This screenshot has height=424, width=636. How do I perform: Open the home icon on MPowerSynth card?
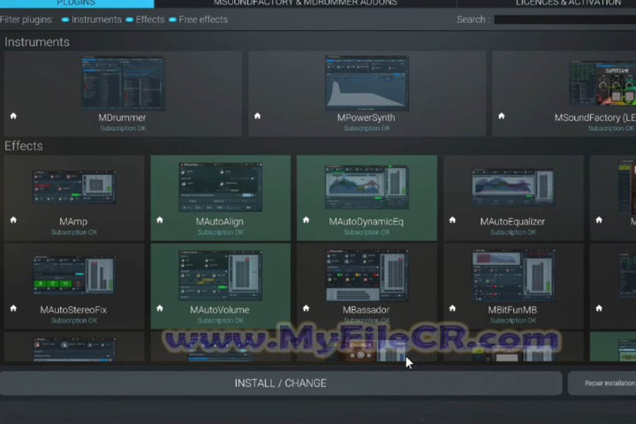pos(257,116)
